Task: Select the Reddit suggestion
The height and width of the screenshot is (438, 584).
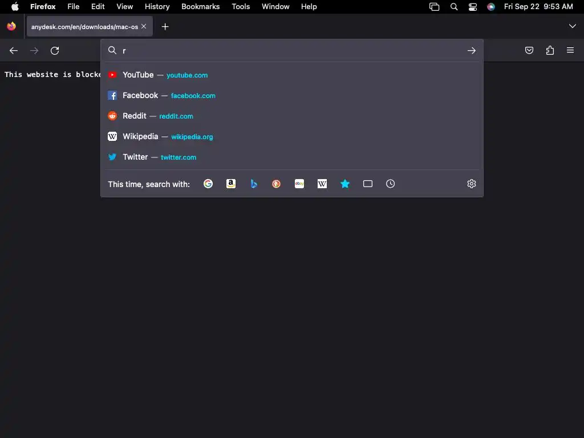Action: pos(292,116)
